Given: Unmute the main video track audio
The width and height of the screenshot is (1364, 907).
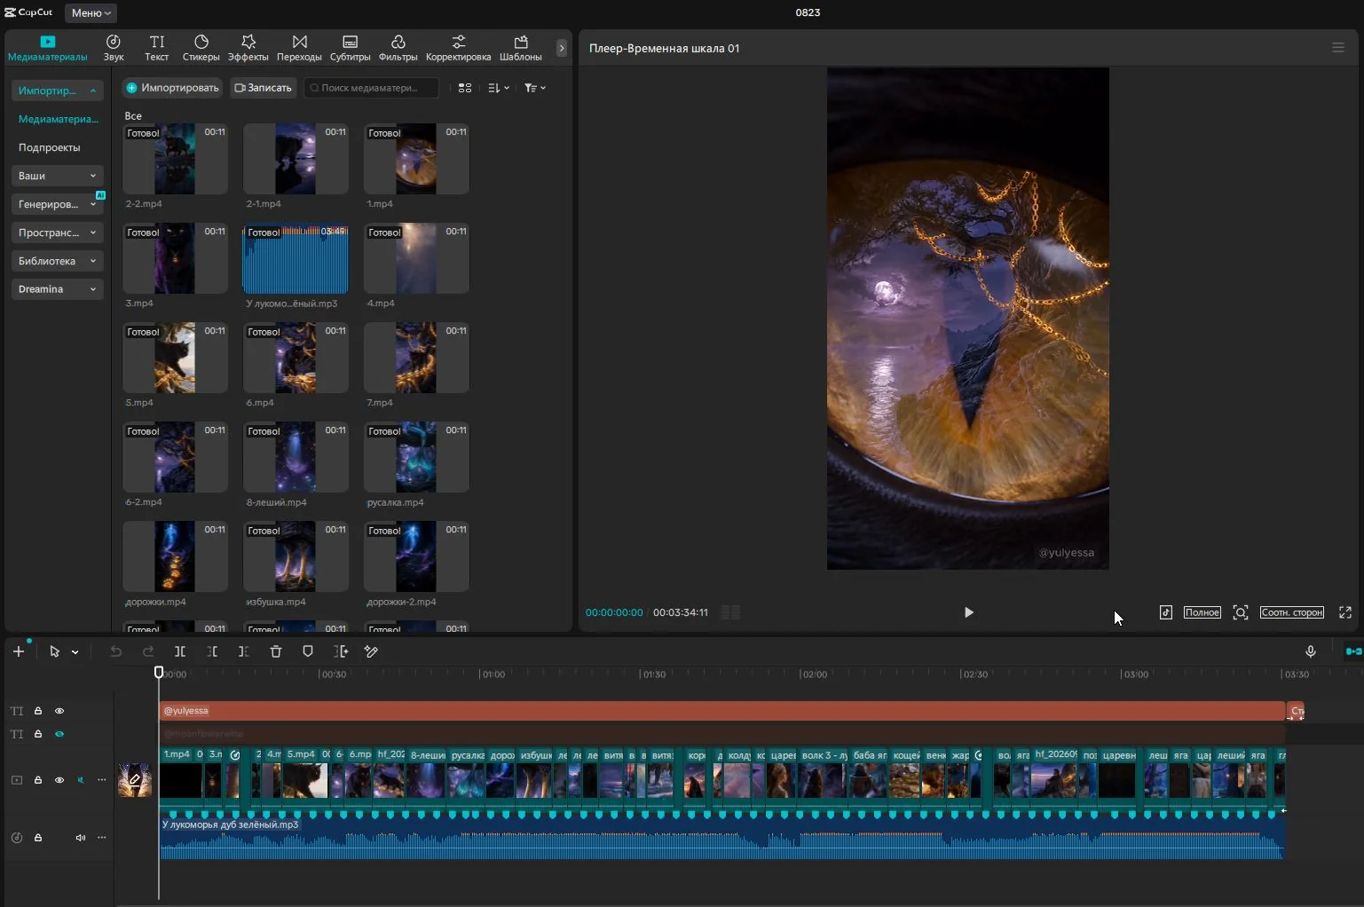Looking at the screenshot, I should (81, 780).
